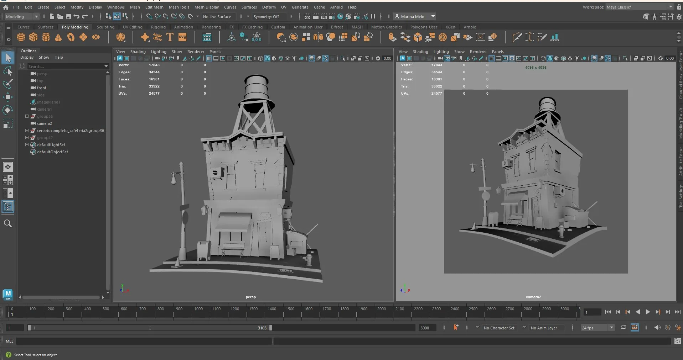Open the Mesh Tools menu

179,7
